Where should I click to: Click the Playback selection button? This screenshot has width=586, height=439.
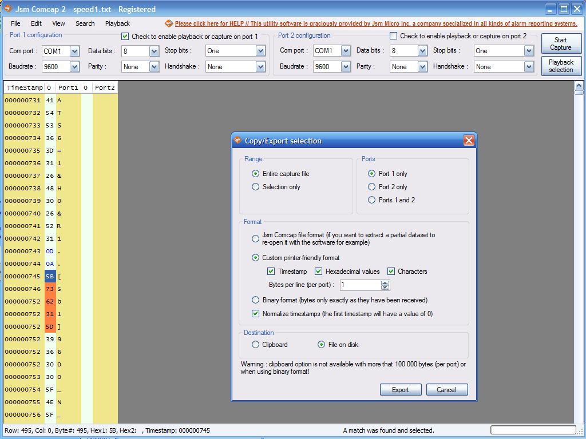561,66
